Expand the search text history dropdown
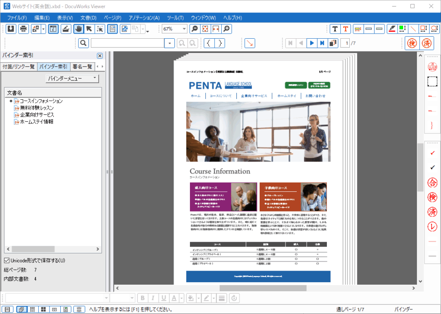 point(170,43)
